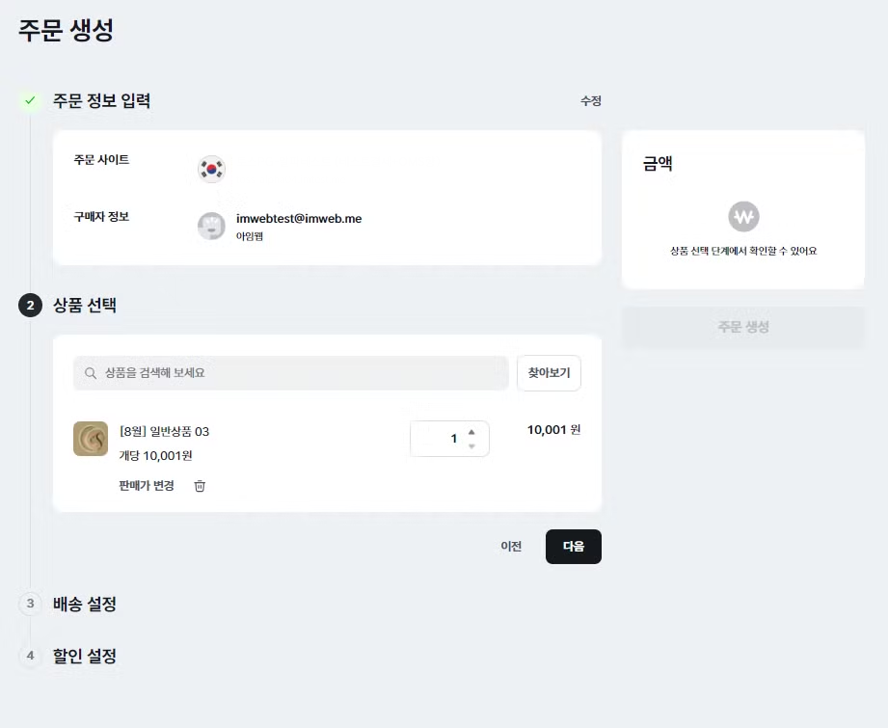Viewport: 888px width, 728px height.
Task: Expand the 배송 설정 step
Action: click(85, 605)
